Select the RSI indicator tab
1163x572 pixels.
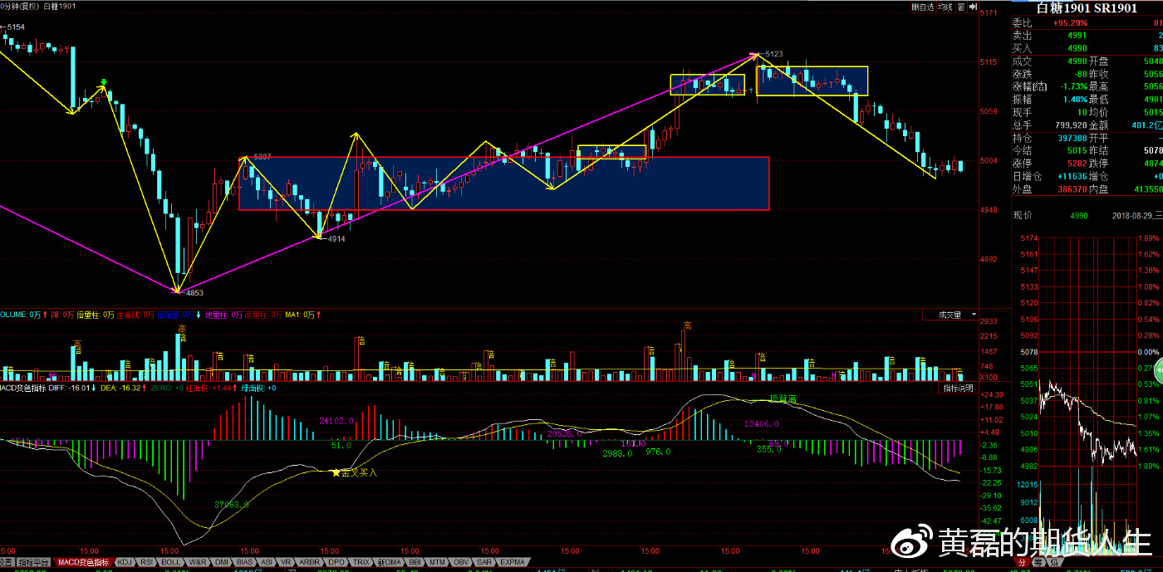[x=149, y=562]
